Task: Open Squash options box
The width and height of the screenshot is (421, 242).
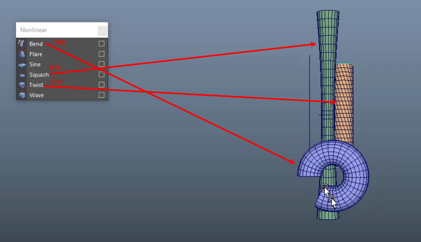Action: tap(101, 74)
